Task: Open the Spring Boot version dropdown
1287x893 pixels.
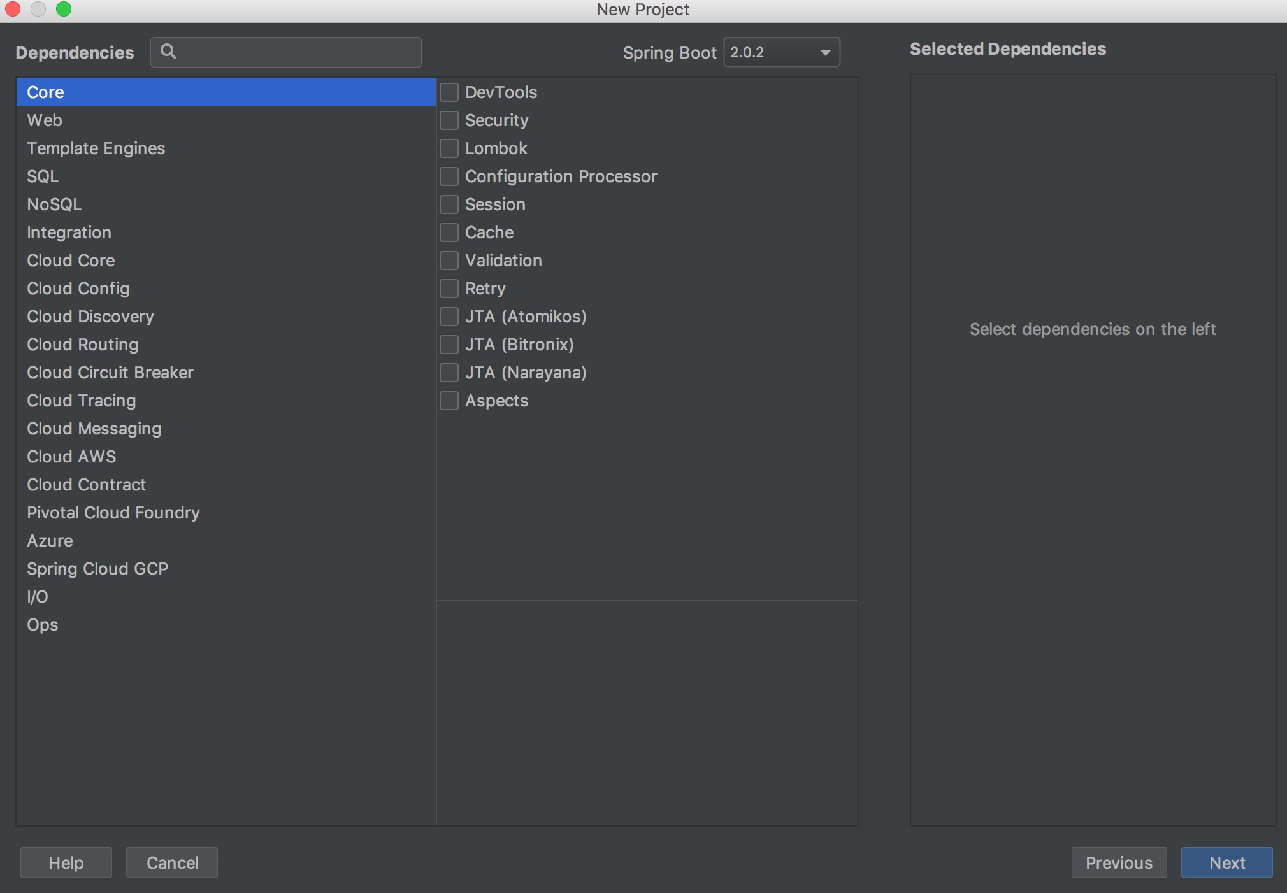Action: 782,52
